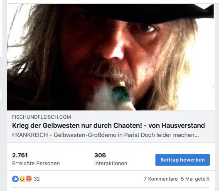This screenshot has width=219, height=191.
Task: Click the Beitrag bewerben button
Action: pos(182,160)
